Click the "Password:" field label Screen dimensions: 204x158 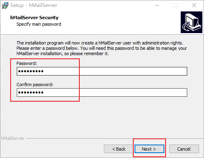27,63
